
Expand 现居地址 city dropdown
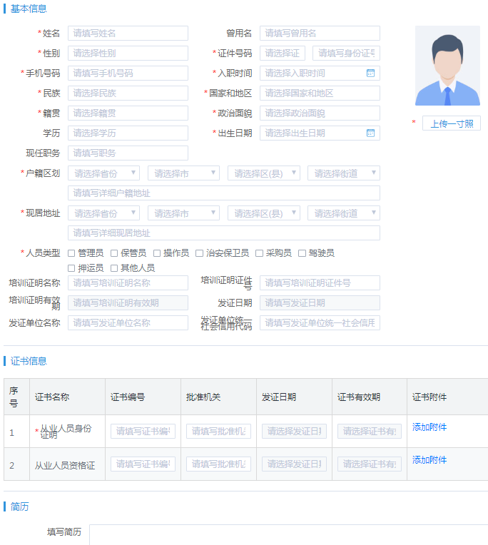(183, 213)
